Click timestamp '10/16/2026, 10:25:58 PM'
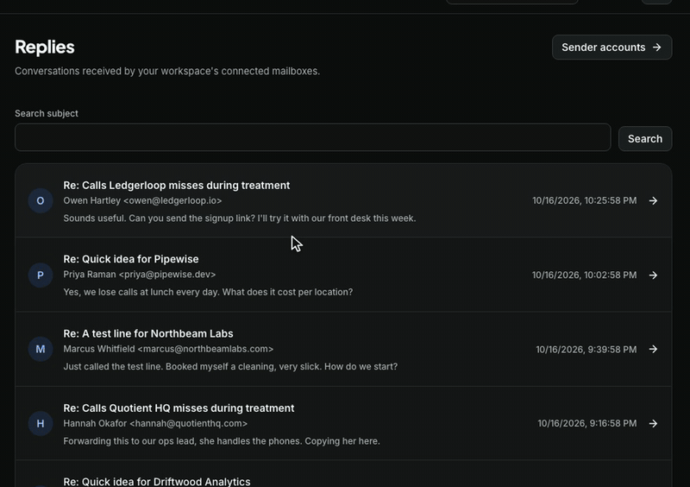The width and height of the screenshot is (690, 487). pos(585,200)
